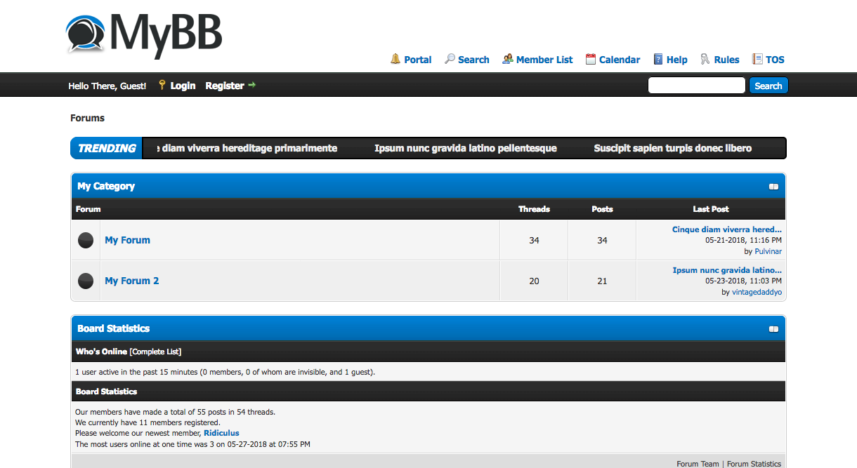Click the green arrow beside Register
This screenshot has height=468, width=857.
252,85
